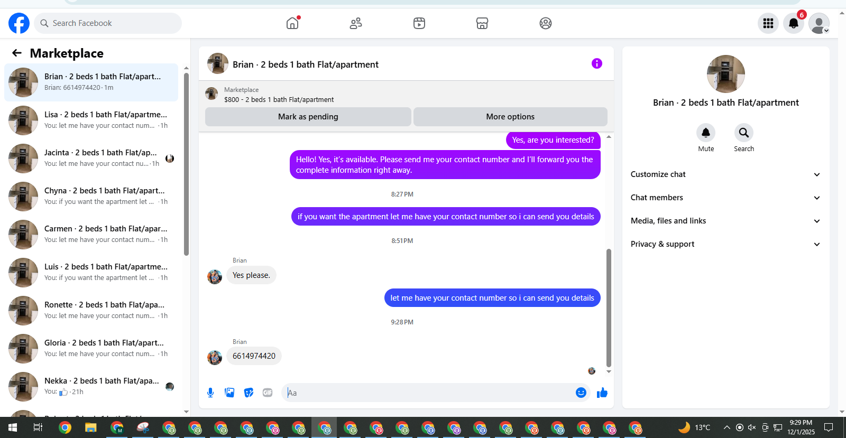Click the large listing photo in right panel
Image resolution: width=846 pixels, height=438 pixels.
[726, 74]
